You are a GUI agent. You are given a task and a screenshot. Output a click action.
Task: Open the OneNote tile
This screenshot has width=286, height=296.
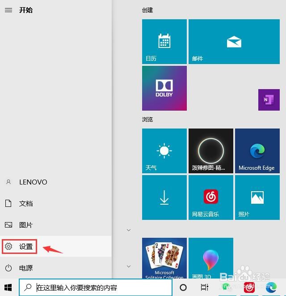click(269, 100)
